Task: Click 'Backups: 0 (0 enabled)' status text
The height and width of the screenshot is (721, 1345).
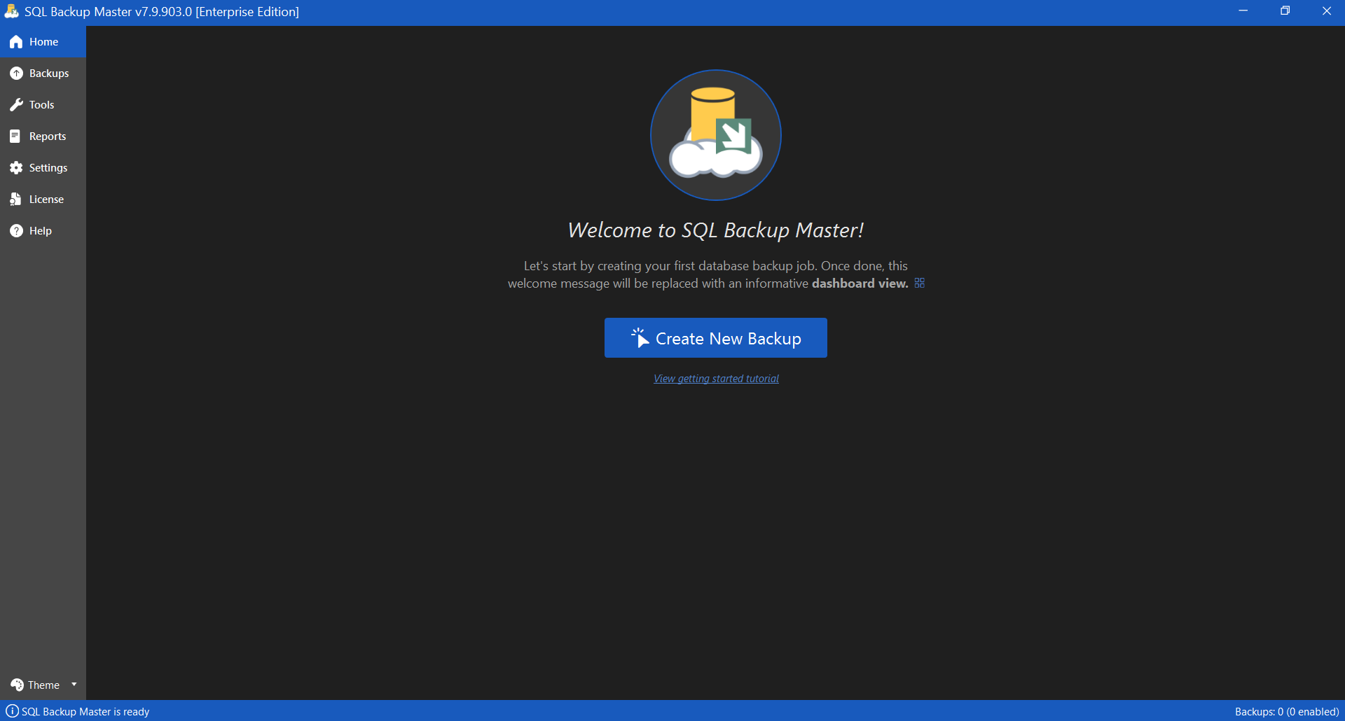Action: point(1287,711)
